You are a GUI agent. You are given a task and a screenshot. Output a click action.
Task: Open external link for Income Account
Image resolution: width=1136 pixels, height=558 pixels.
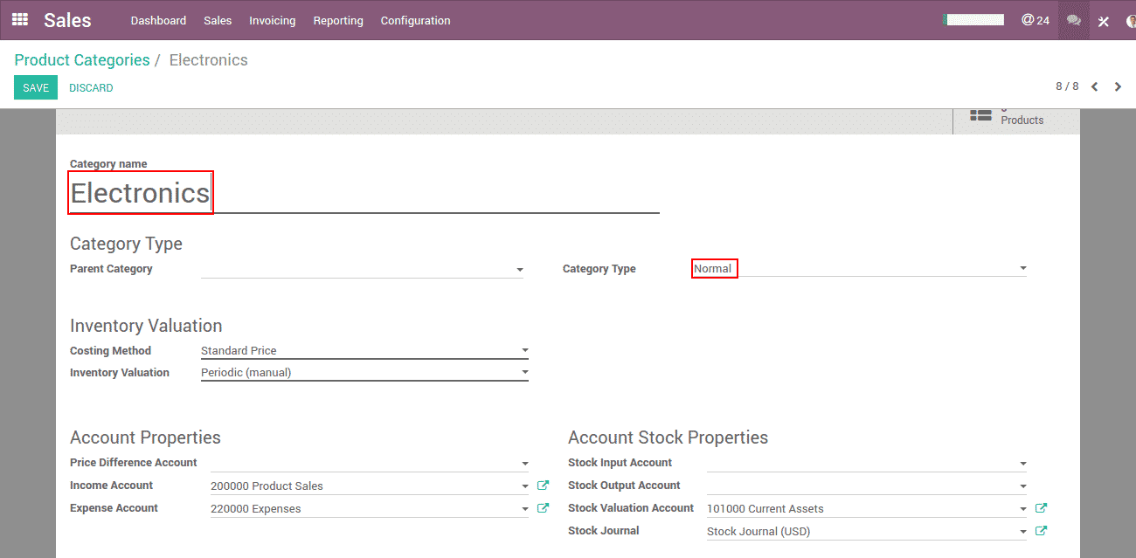tap(543, 486)
